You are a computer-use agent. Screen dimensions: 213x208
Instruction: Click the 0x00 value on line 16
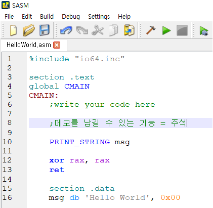coord(171,197)
